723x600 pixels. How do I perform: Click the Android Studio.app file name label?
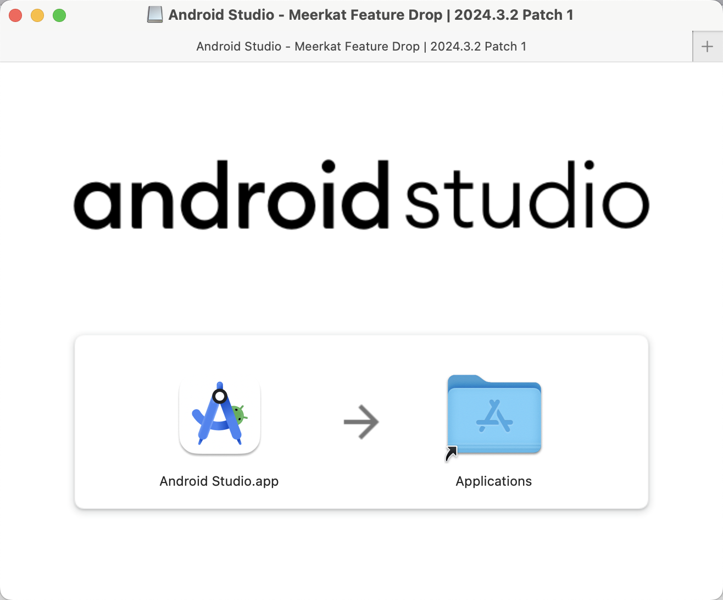(x=219, y=481)
